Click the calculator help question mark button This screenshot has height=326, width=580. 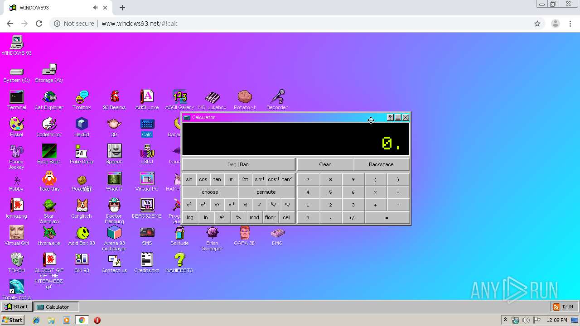click(x=390, y=117)
